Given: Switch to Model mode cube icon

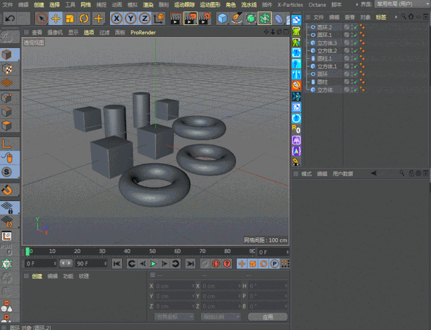Looking at the screenshot, I should click(7, 55).
